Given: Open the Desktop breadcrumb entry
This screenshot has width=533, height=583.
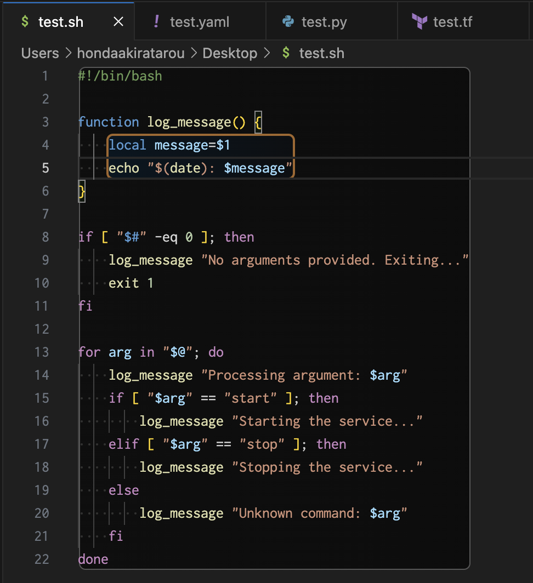Looking at the screenshot, I should click(x=230, y=53).
